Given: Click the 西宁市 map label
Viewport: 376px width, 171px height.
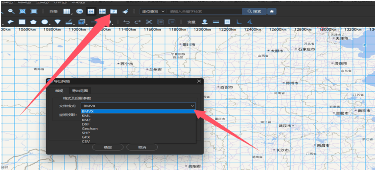Looking at the screenshot, I should [126, 64].
